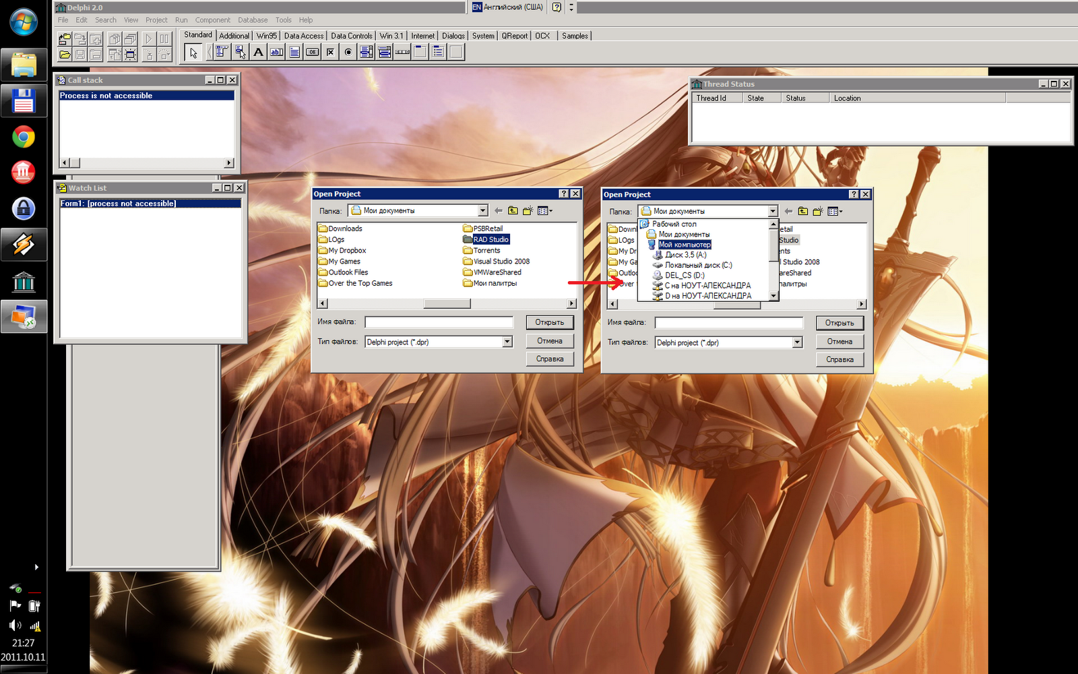Open the Project menu
Image resolution: width=1078 pixels, height=674 pixels.
(156, 20)
